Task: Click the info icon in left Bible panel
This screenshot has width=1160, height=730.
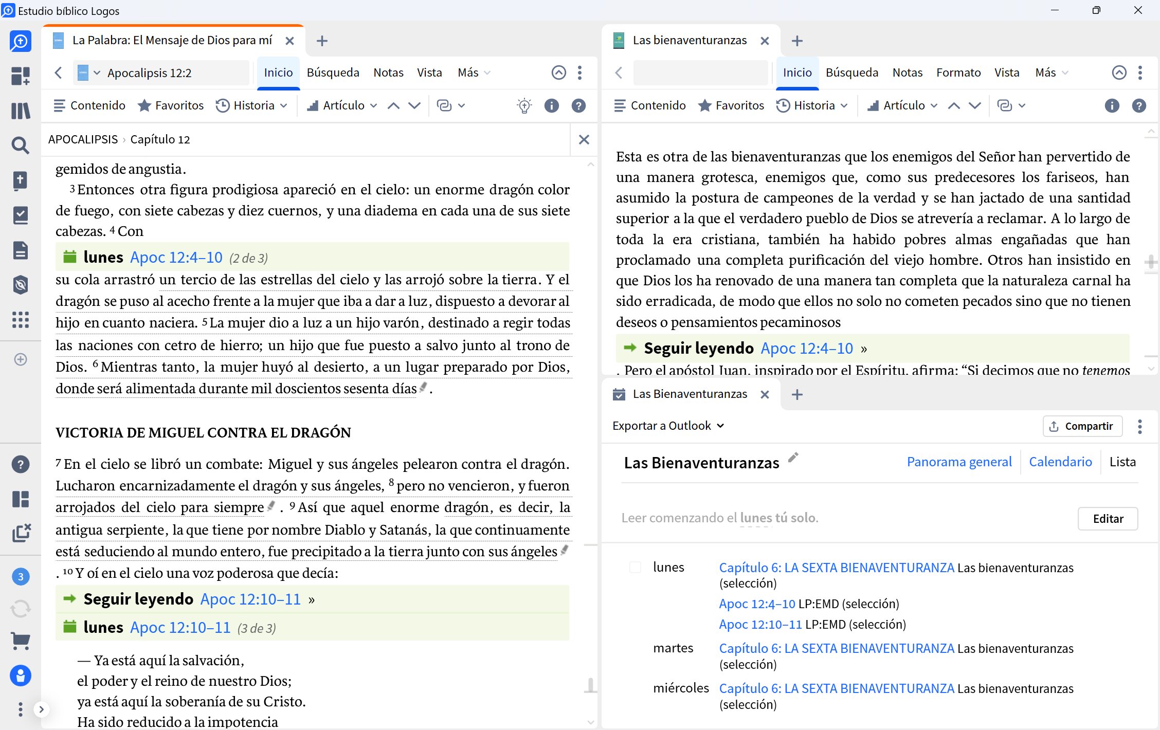Action: [x=551, y=105]
